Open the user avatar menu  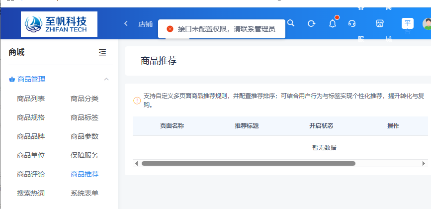click(427, 24)
